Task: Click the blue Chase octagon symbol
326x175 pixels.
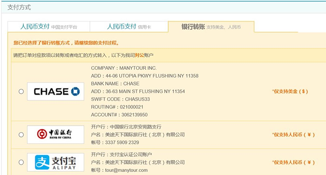Action: (75, 91)
